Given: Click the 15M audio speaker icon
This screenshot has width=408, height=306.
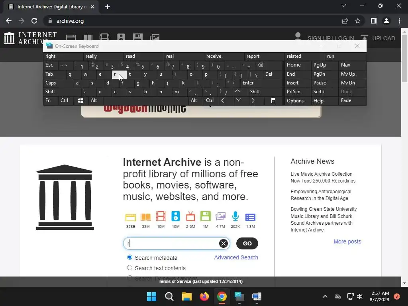Looking at the screenshot, I should [x=176, y=216].
